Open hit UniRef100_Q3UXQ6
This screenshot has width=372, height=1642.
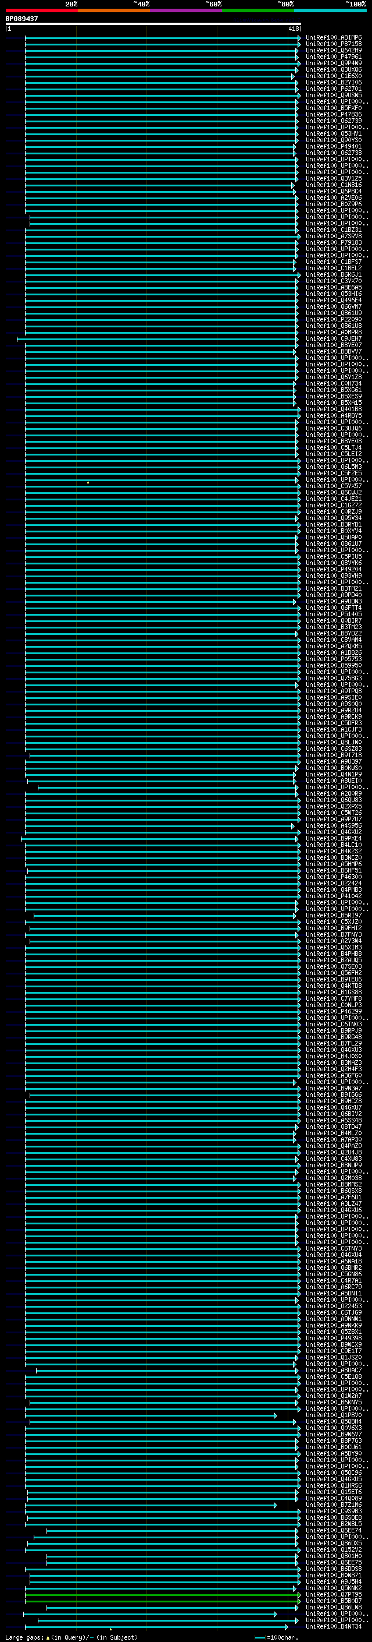click(x=334, y=69)
